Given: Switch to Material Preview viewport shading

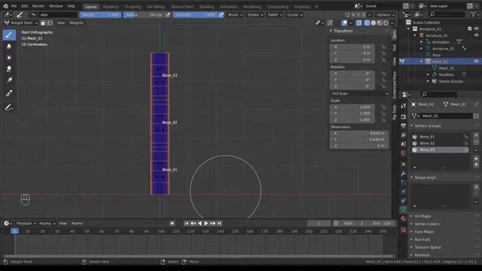Looking at the screenshot, I should (380, 23).
